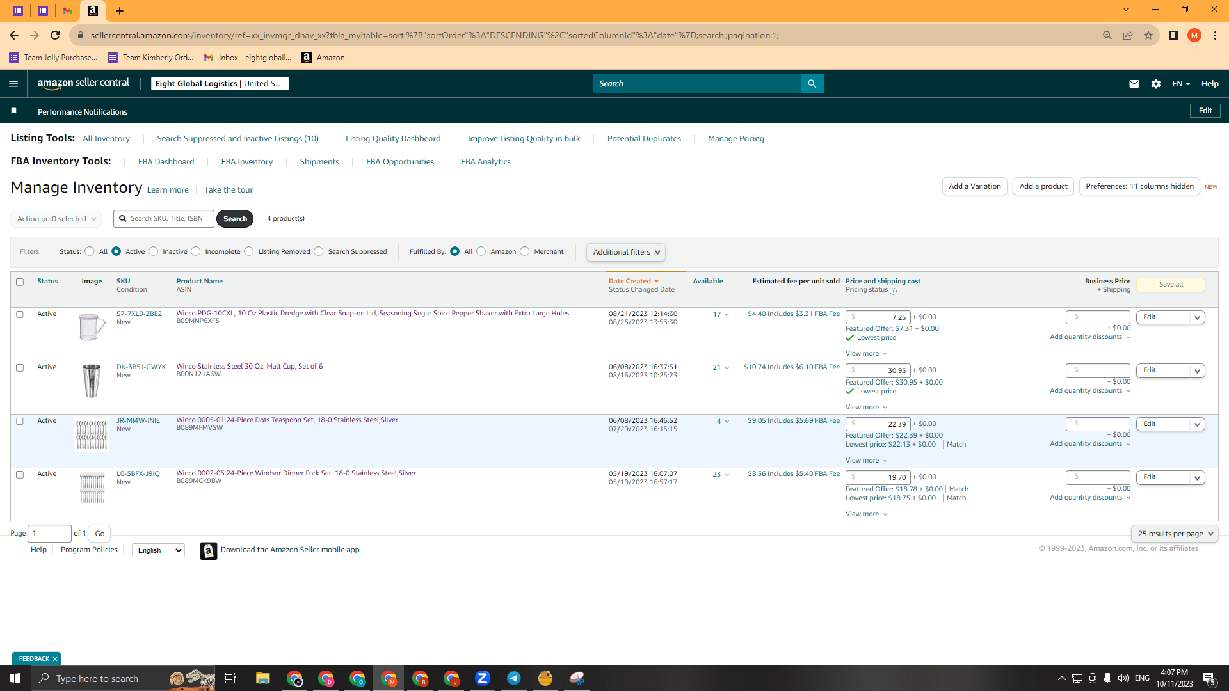Select the Incomplete status radio button

coord(196,251)
